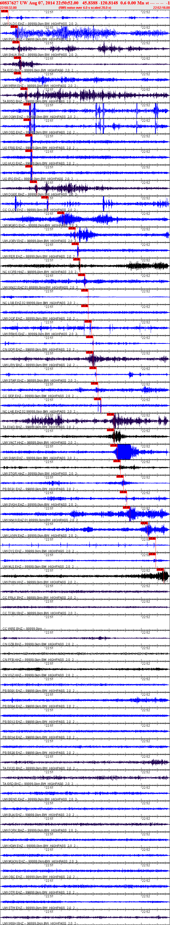Click the coordinates 45.8388 -120.8148
The width and height of the screenshot is (170, 925).
(x=100, y=3)
